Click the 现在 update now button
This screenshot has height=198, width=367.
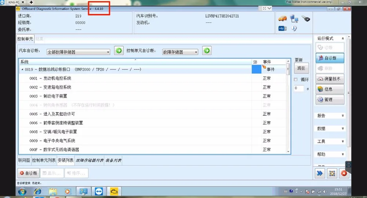[x=301, y=68]
